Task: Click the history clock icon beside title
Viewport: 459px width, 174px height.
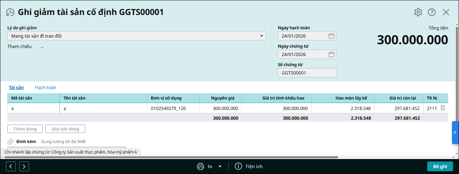Action: tap(10, 12)
